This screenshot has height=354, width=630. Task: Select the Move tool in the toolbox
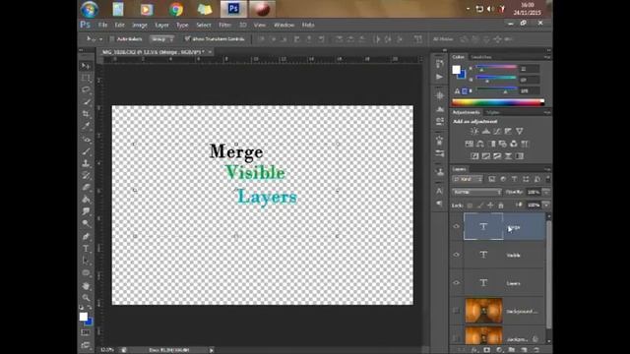pyautogui.click(x=86, y=66)
